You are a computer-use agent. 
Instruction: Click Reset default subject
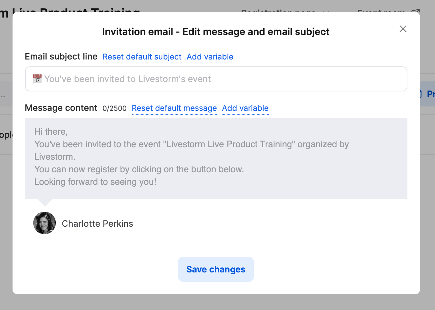[x=142, y=57]
